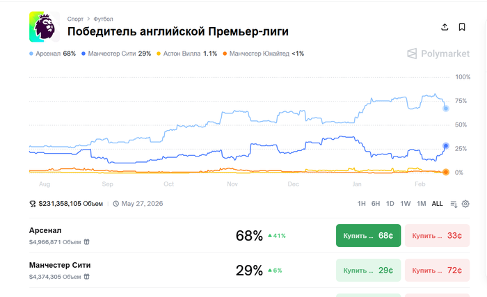Click the Premier League lion logo
This screenshot has width=487, height=297.
45,26
